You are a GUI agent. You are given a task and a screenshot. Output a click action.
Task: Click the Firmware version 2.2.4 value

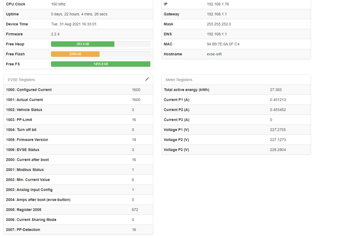pos(55,34)
